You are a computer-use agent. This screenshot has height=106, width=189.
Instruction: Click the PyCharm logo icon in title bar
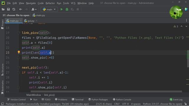pos(3,3)
